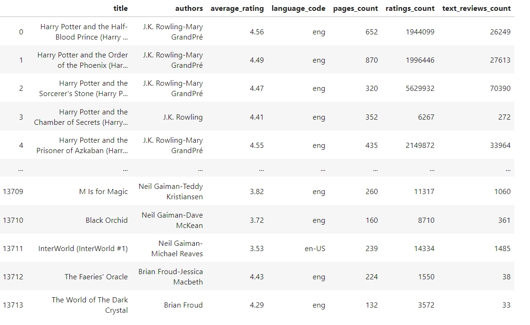
Task: Select The Faeries' Oracle title cell
Action: click(96, 277)
